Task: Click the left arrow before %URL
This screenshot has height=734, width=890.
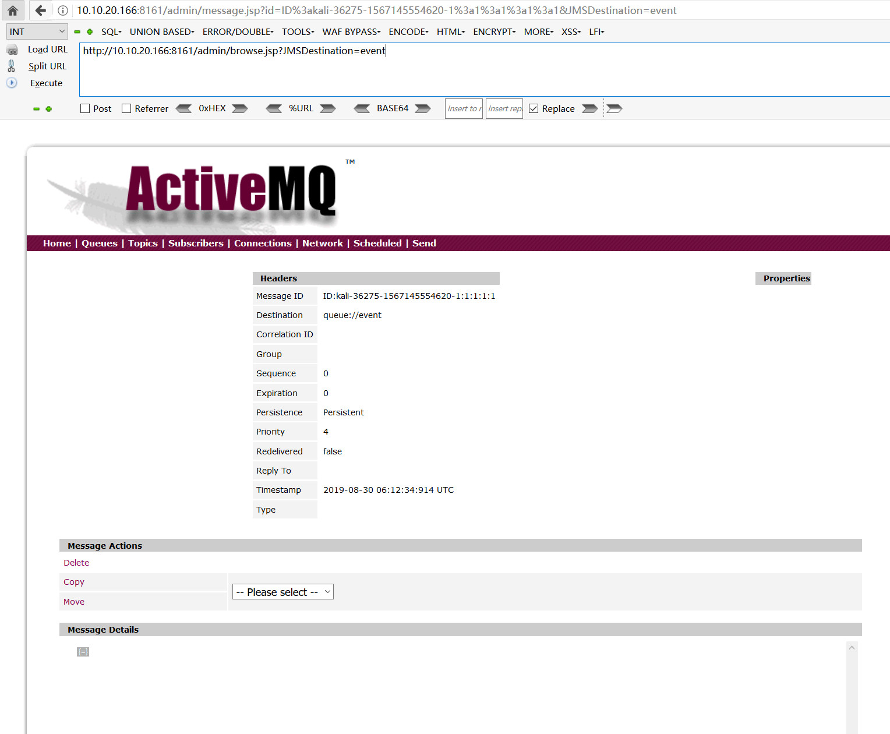Action: (274, 108)
